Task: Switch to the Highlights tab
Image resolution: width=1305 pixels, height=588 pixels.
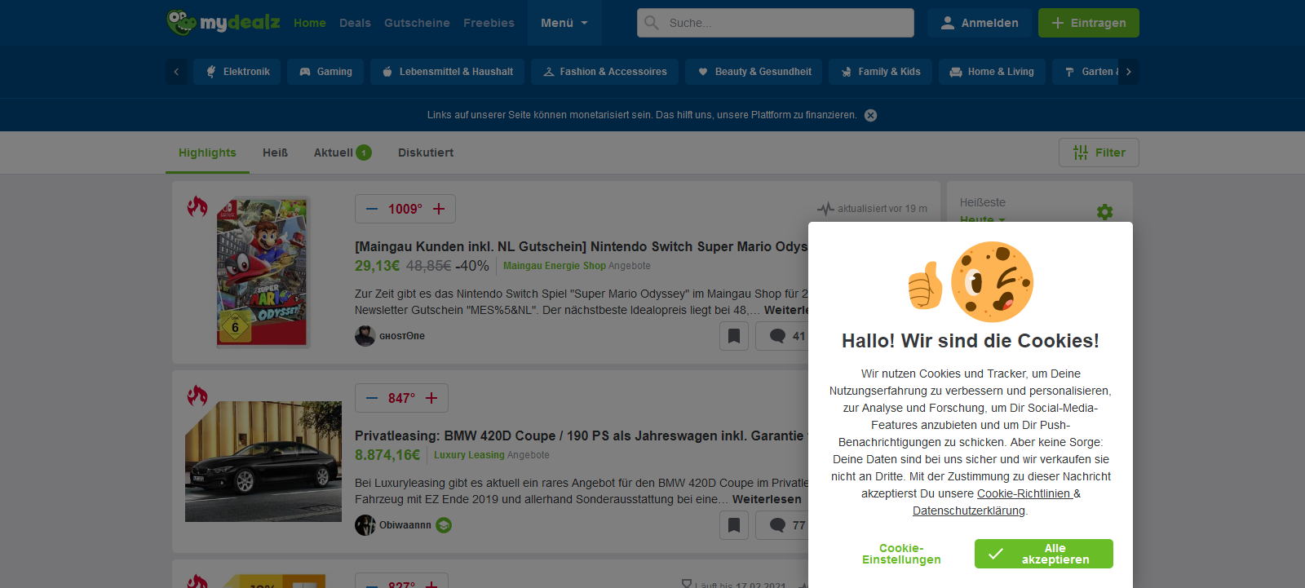Action: tap(207, 153)
